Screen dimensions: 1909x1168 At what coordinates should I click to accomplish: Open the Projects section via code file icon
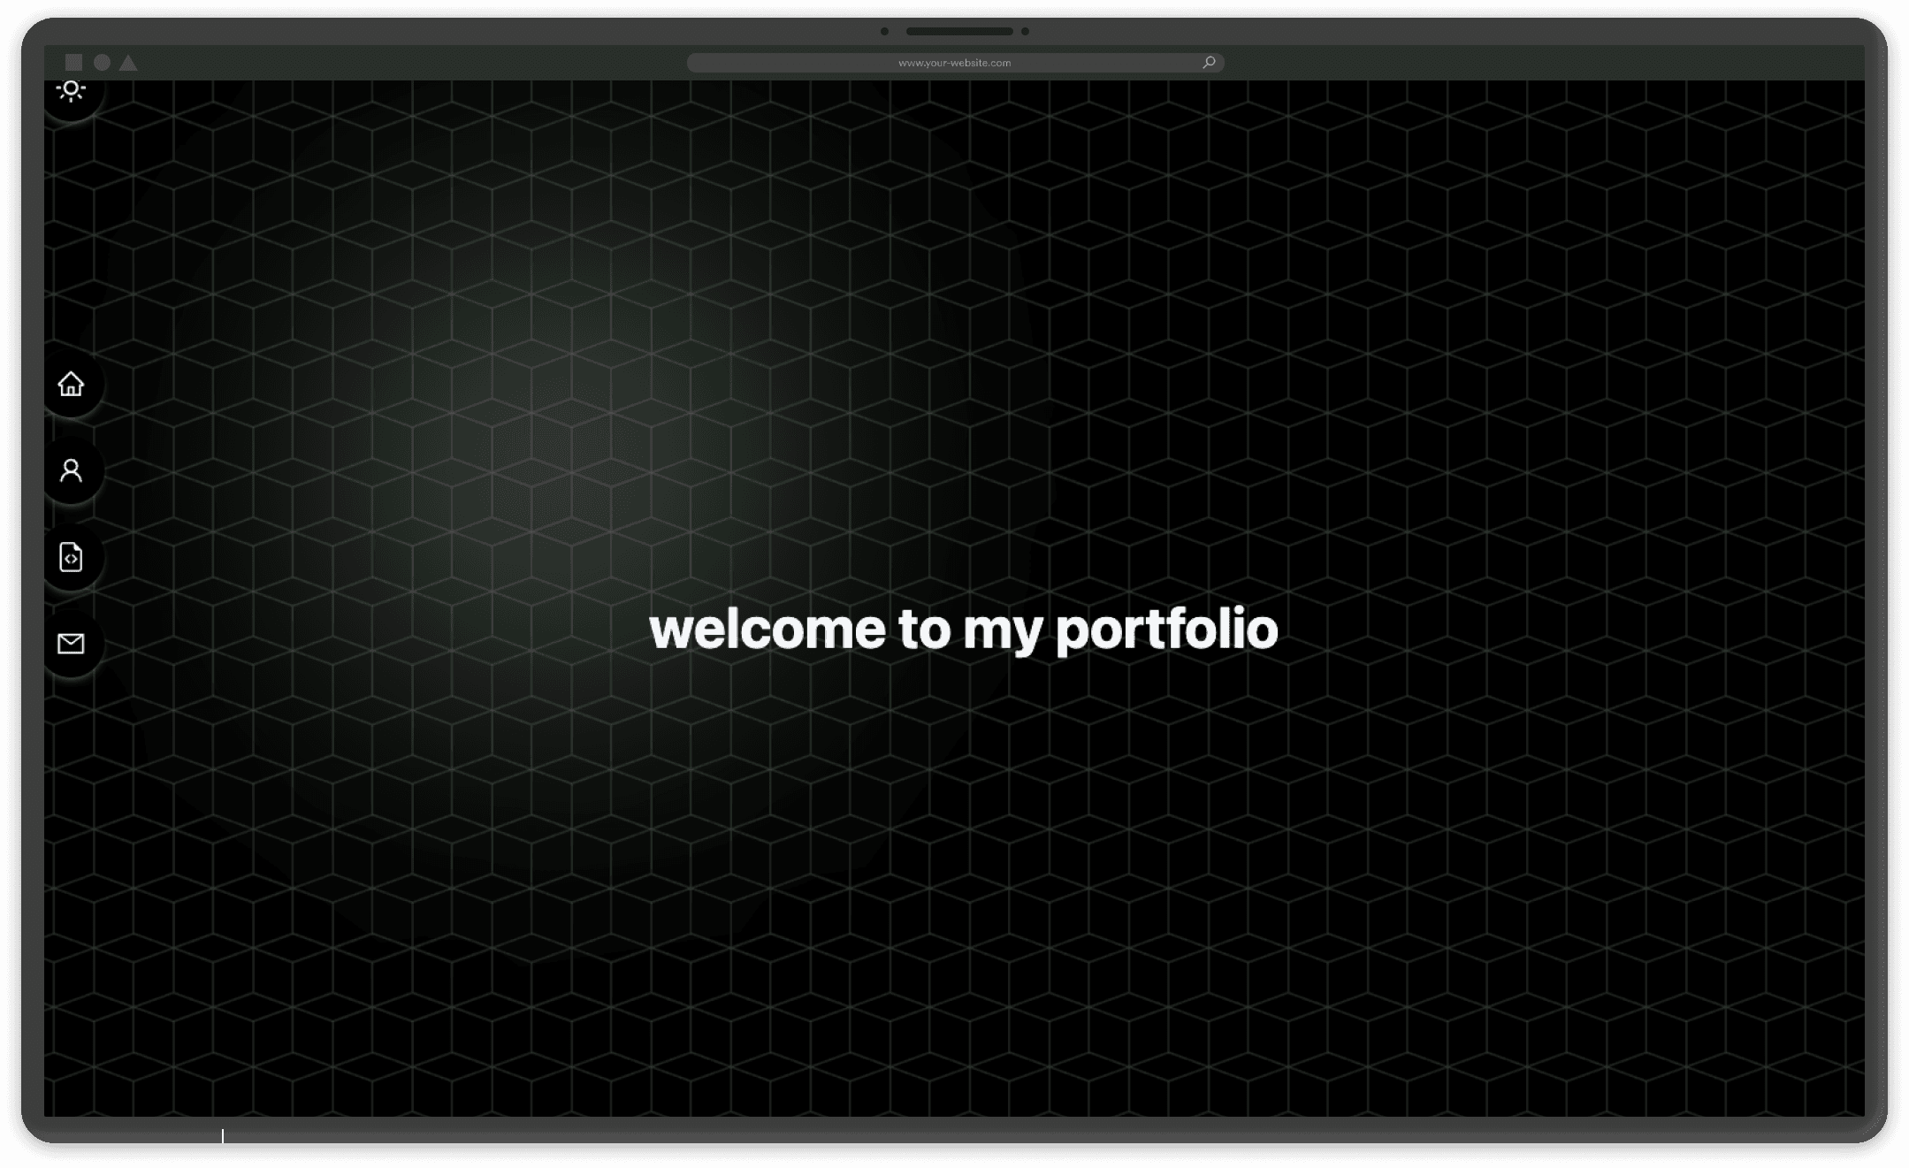click(71, 557)
